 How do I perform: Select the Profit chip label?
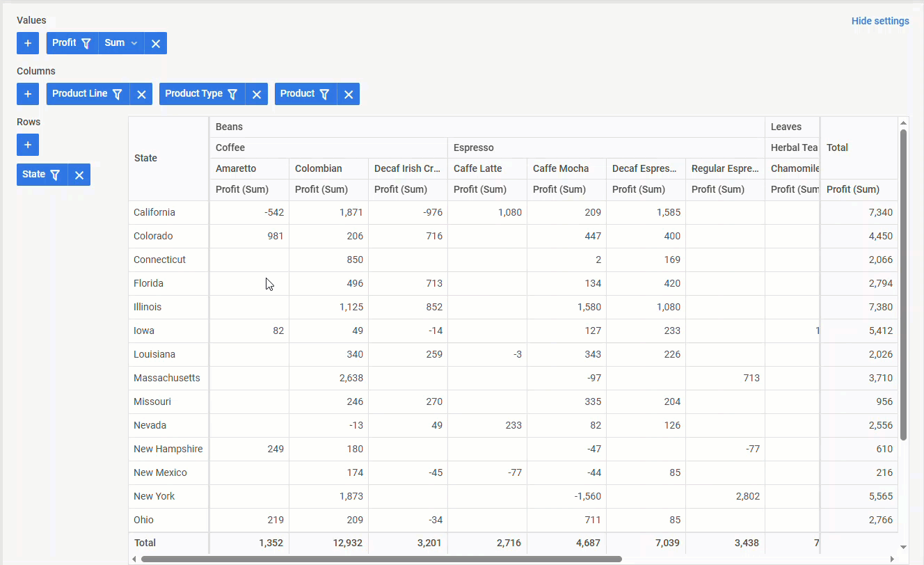click(64, 42)
